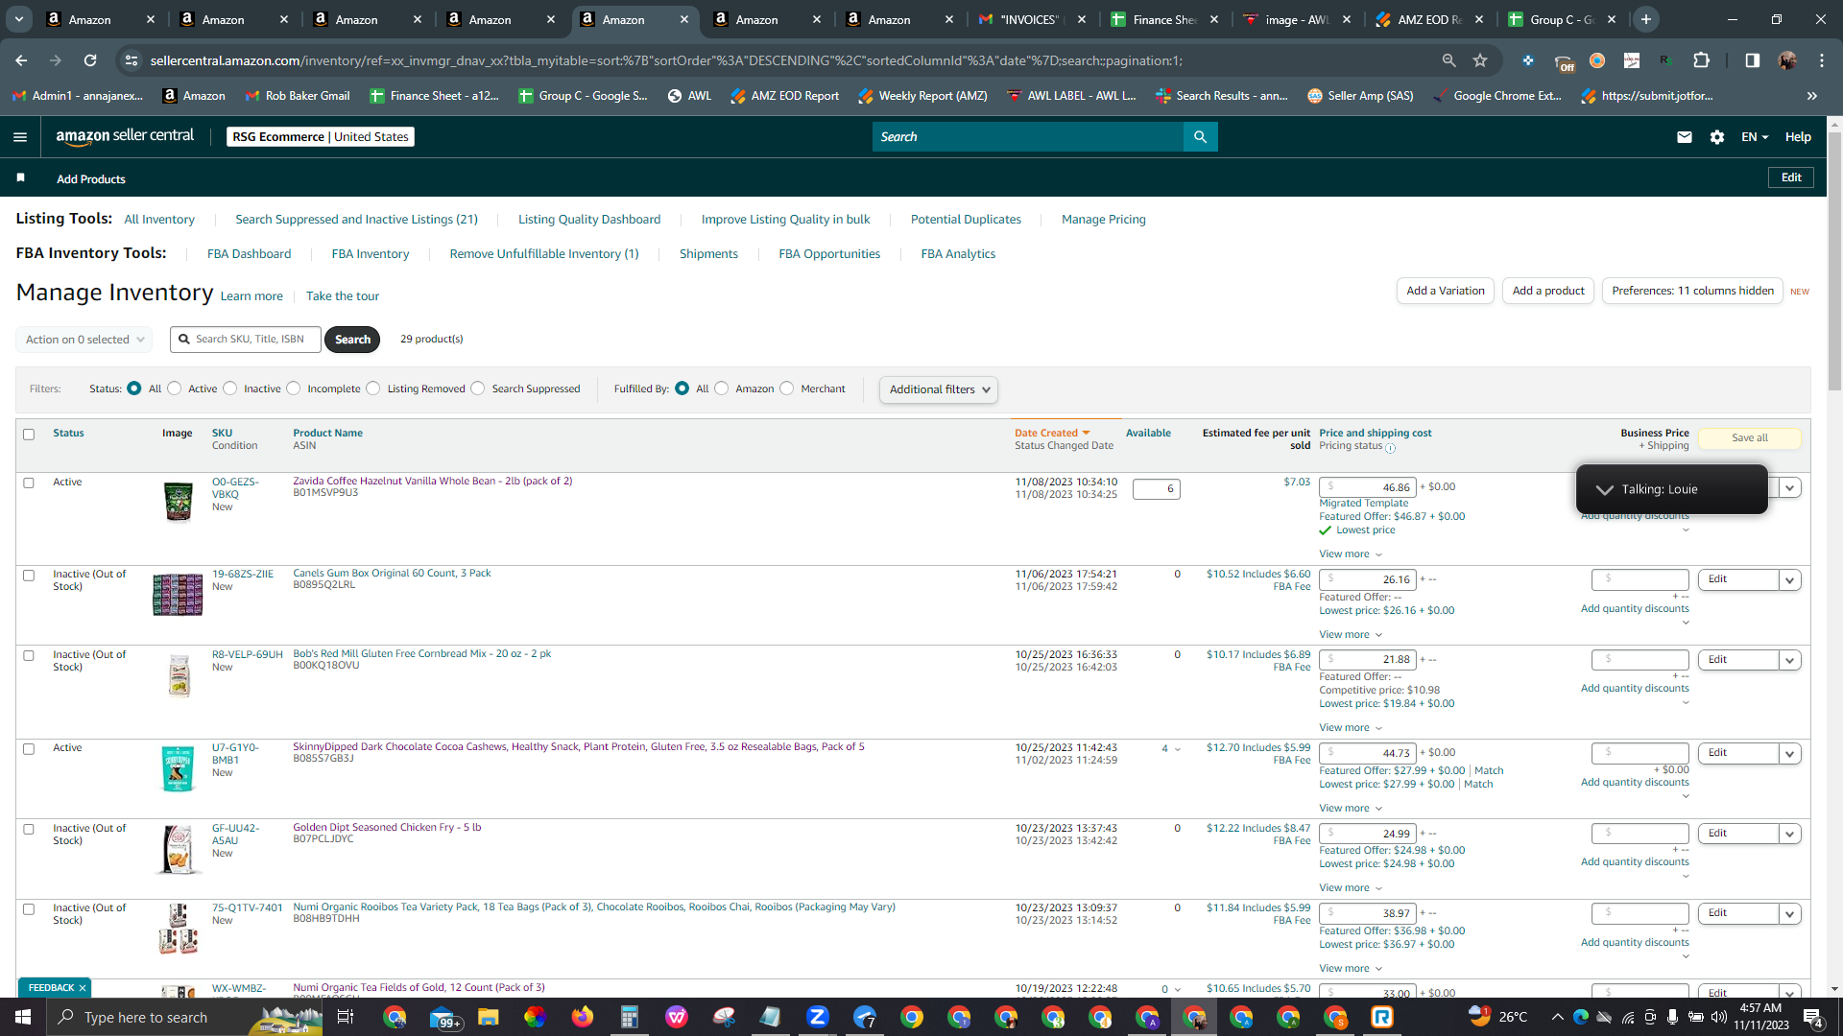Select the Canels Gum Box row checkbox
1843x1036 pixels.
point(29,576)
